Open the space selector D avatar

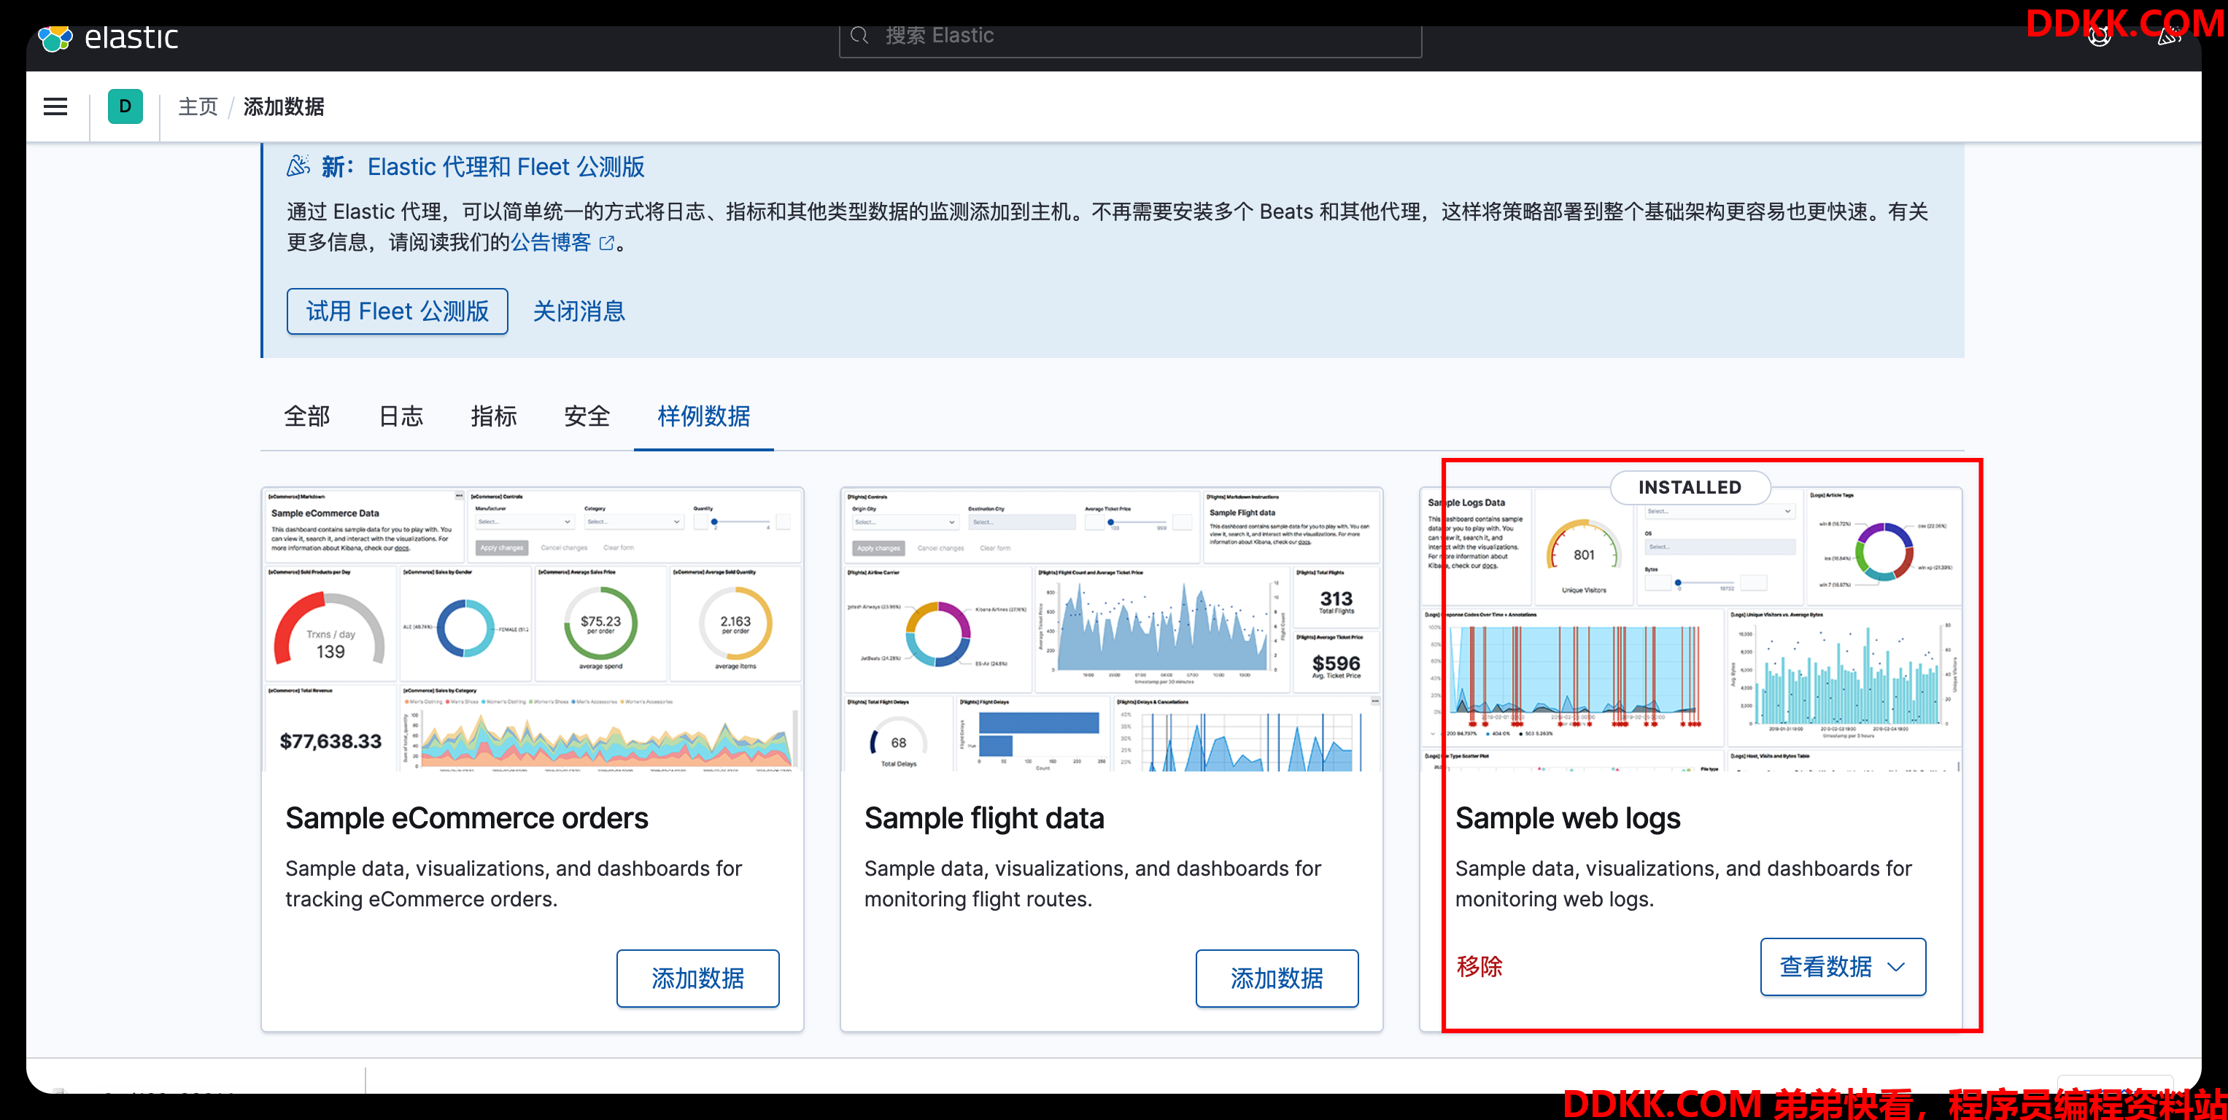(125, 106)
